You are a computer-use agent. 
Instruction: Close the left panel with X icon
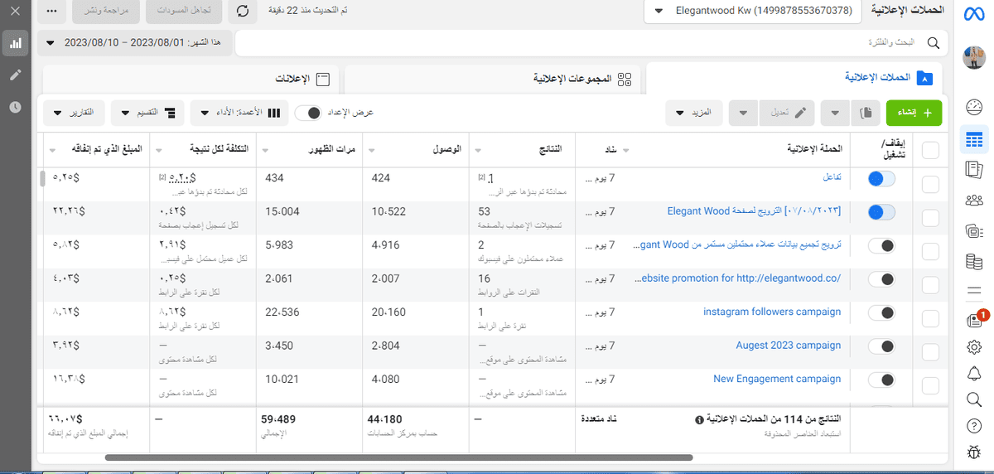click(15, 12)
